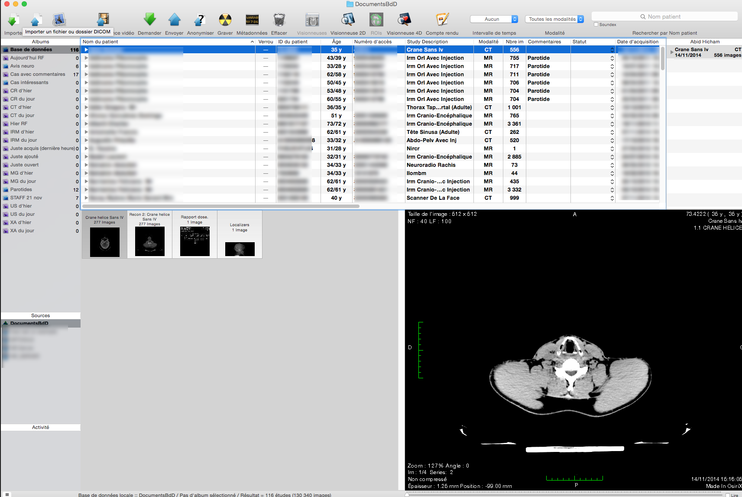Viewport: 742px width, 497px height.
Task: Select Base de données album
Action: click(41, 50)
